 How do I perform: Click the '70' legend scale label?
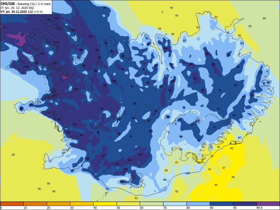pyautogui.click(x=165, y=208)
